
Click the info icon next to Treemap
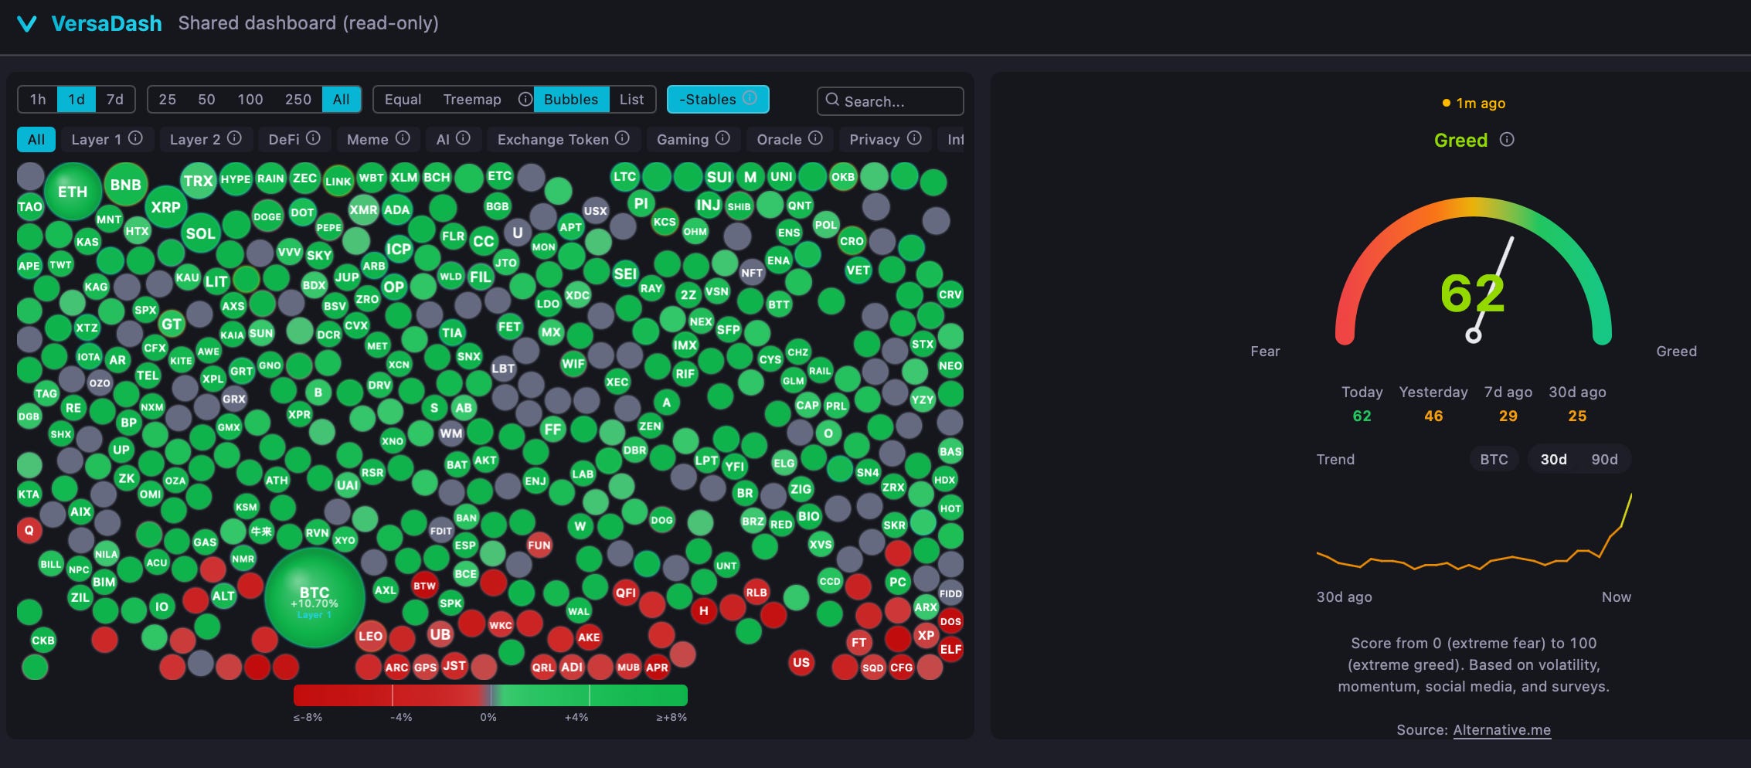tap(525, 99)
